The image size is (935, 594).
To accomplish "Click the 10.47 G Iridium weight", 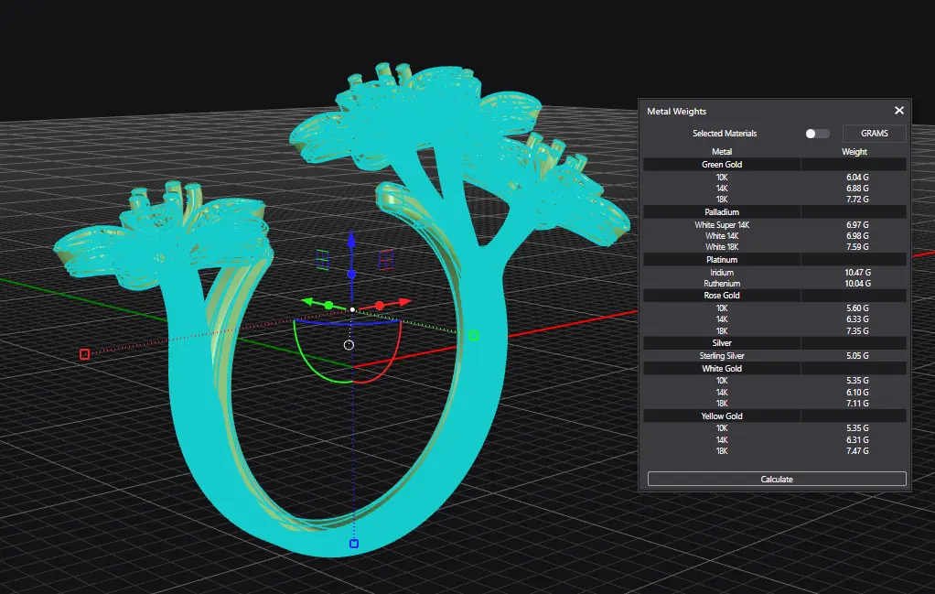I will coord(857,273).
